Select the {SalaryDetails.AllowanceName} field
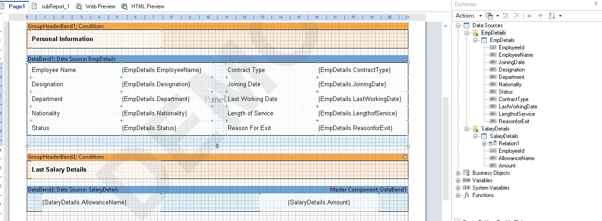 pyautogui.click(x=101, y=203)
